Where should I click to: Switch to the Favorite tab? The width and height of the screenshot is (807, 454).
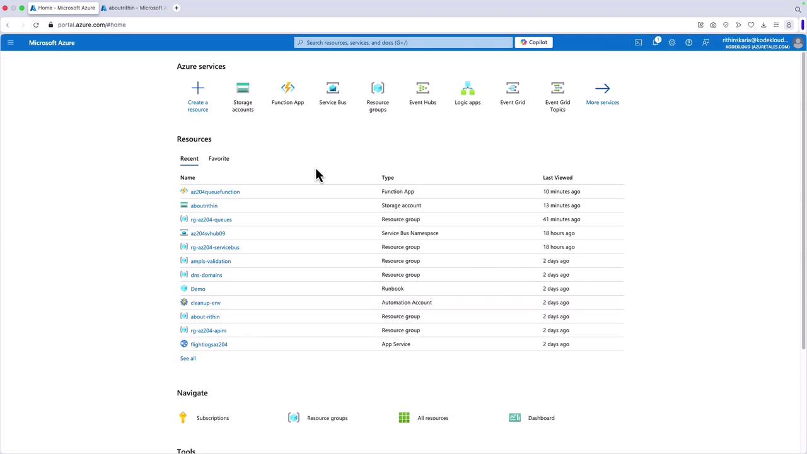pos(219,158)
